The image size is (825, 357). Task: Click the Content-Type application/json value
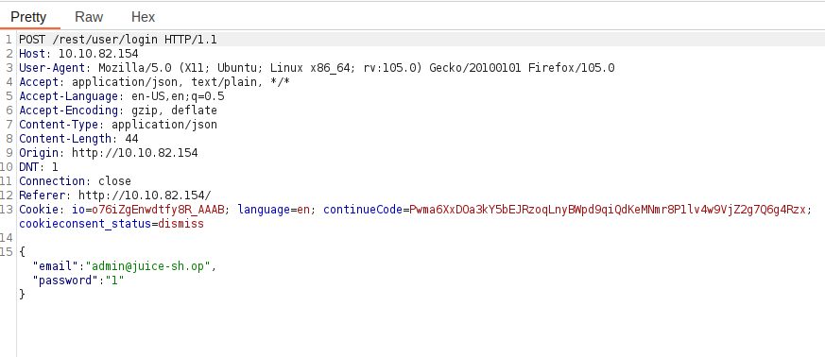(x=164, y=125)
